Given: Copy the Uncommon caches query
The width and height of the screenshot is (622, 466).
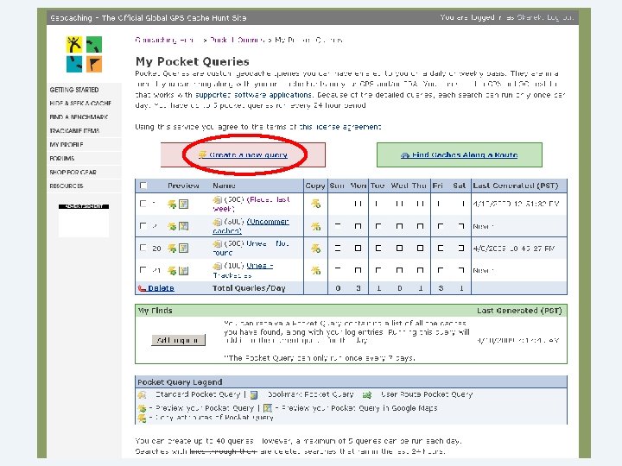Looking at the screenshot, I should click(316, 226).
